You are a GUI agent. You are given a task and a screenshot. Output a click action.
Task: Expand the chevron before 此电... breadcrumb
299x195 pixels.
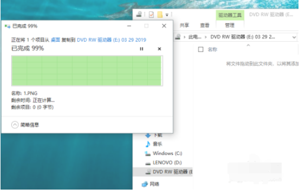(x=184, y=37)
